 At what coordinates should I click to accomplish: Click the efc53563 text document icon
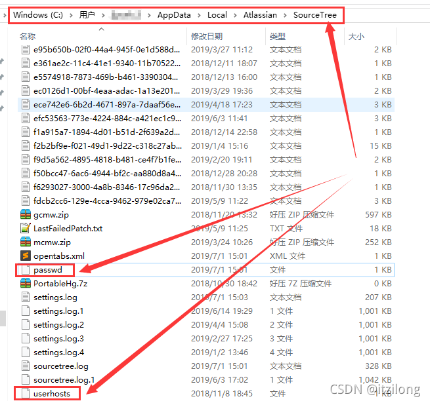click(26, 118)
